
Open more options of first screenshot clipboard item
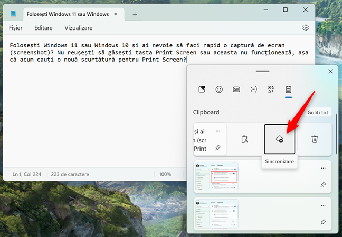tap(323, 168)
